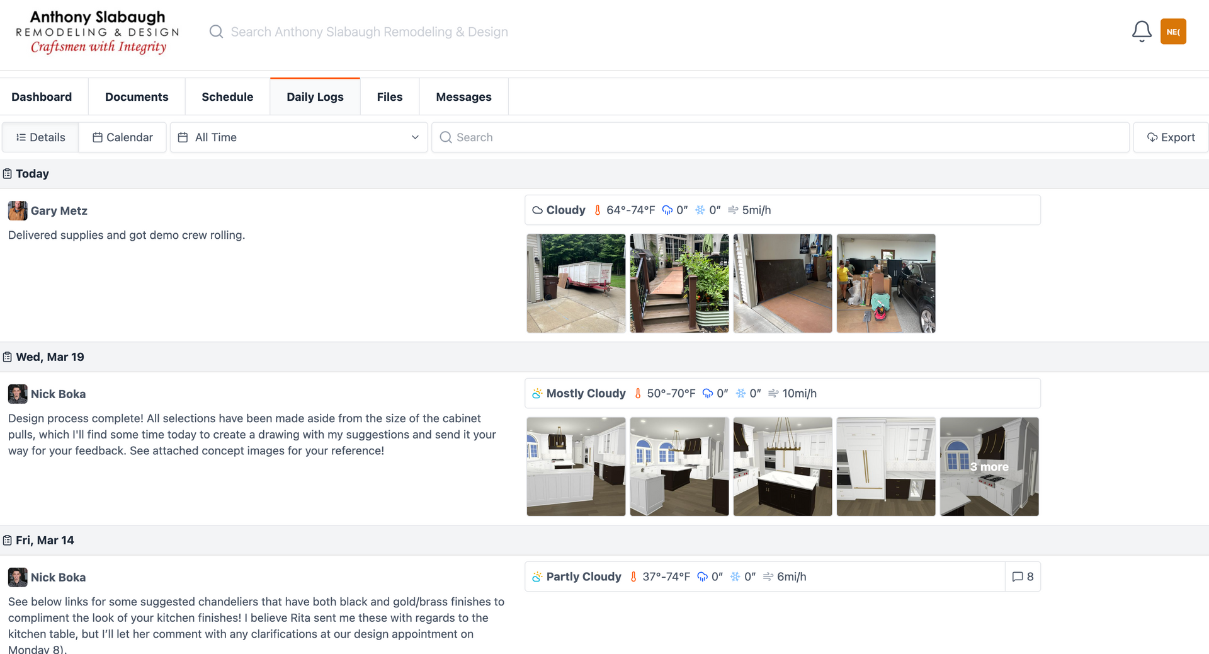Click the log icon beside Fri, Mar 14
Viewport: 1209px width, 654px height.
tap(8, 541)
